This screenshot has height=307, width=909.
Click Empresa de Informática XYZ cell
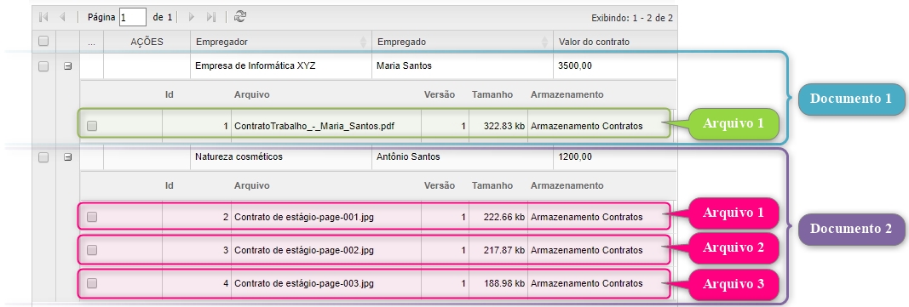click(280, 66)
